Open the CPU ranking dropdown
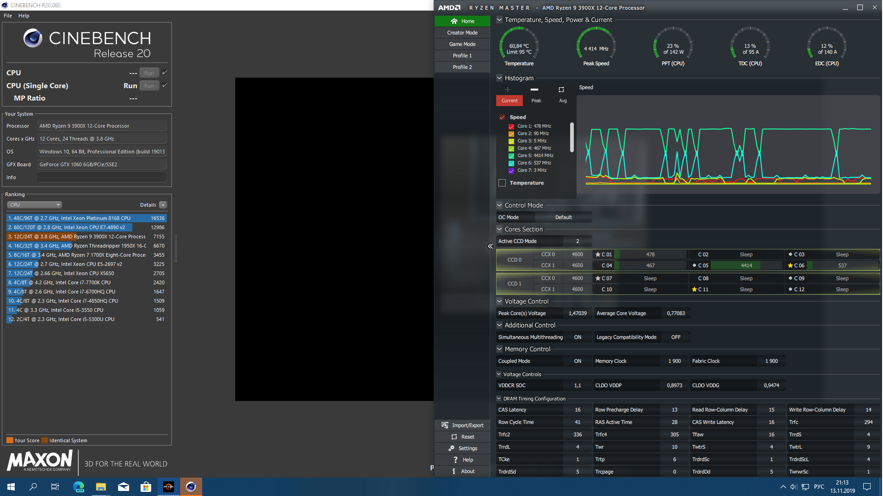Screen dimensions: 883x496 pos(34,205)
